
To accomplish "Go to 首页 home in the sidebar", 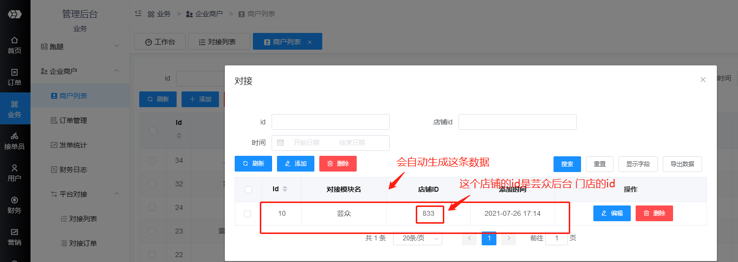I will (x=15, y=45).
